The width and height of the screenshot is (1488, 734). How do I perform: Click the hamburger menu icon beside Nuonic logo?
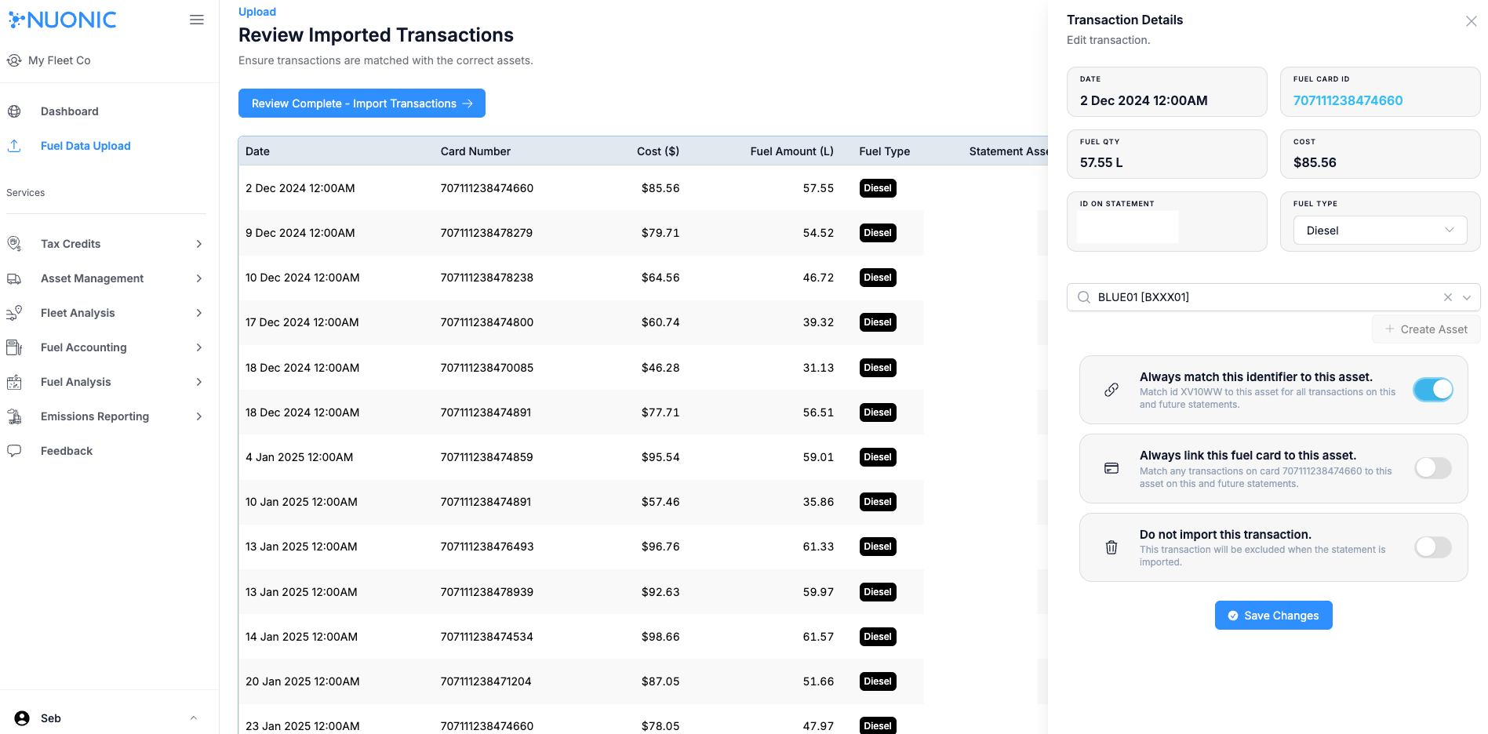tap(197, 20)
